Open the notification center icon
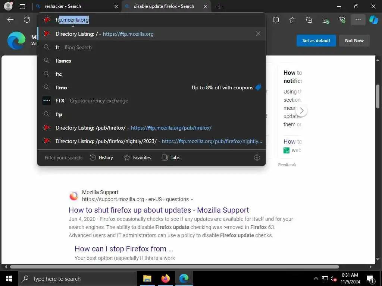The height and width of the screenshot is (286, 382). [x=370, y=279]
